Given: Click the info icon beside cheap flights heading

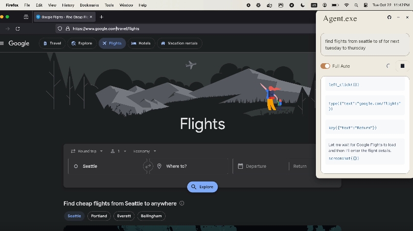Looking at the screenshot, I should click(x=182, y=203).
